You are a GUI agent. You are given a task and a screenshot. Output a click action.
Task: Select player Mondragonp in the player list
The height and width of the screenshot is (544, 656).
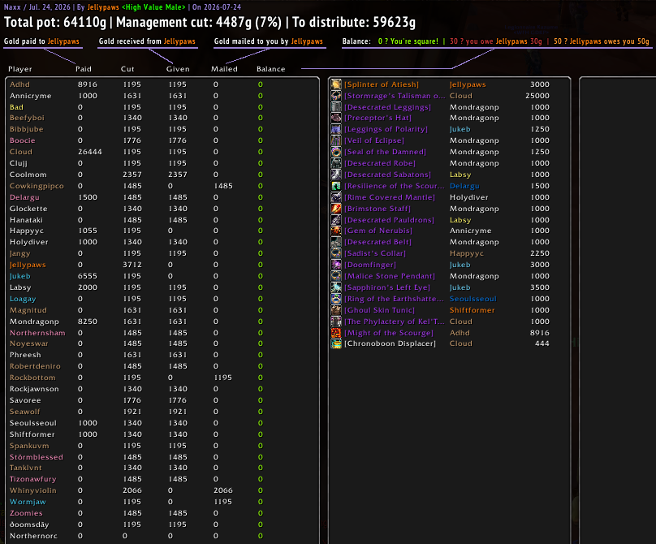[34, 322]
